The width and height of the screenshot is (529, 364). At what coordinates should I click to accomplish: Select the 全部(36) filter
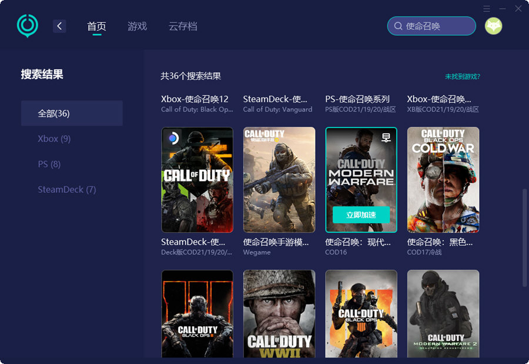coord(72,113)
